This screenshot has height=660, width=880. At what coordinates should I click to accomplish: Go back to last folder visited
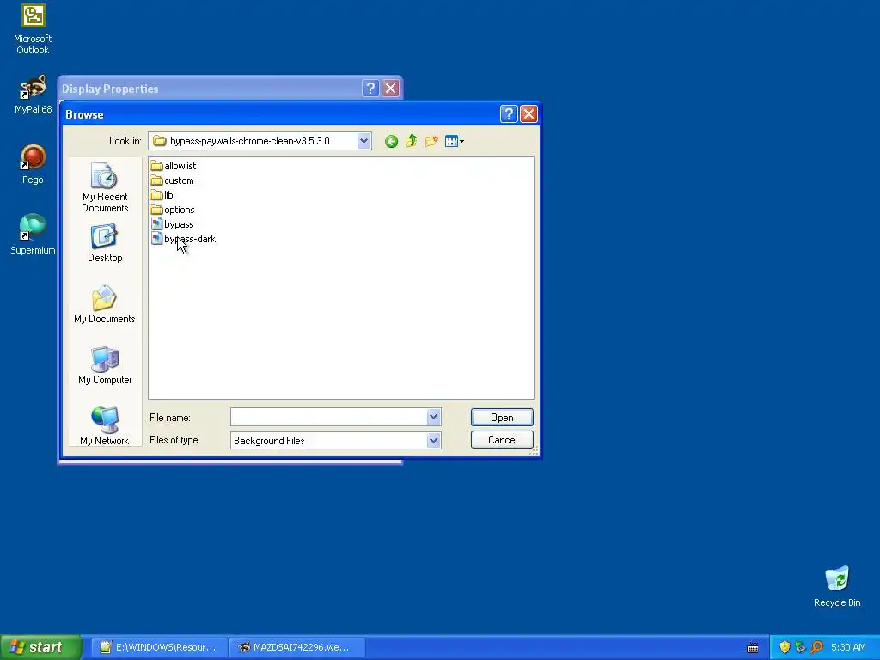click(391, 142)
